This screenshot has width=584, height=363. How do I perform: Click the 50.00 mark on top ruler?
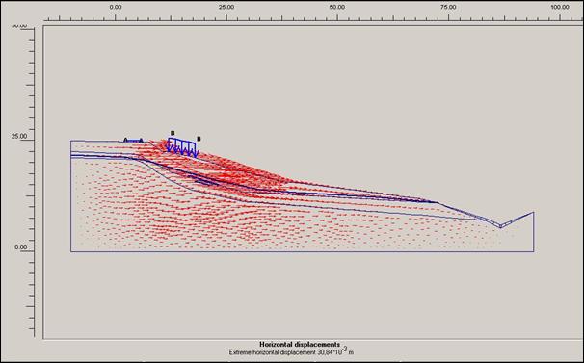tap(337, 7)
